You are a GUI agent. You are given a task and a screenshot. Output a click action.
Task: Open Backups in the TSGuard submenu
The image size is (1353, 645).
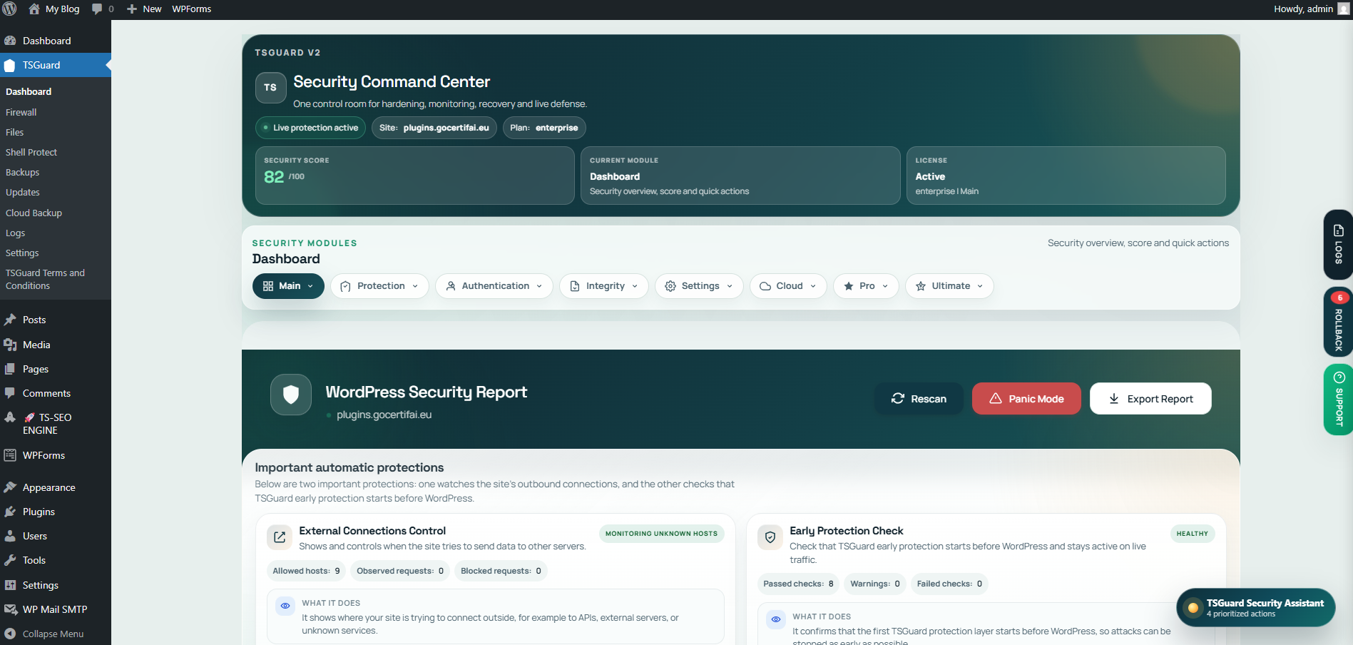[23, 172]
